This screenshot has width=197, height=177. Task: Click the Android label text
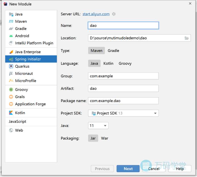click(x=22, y=36)
